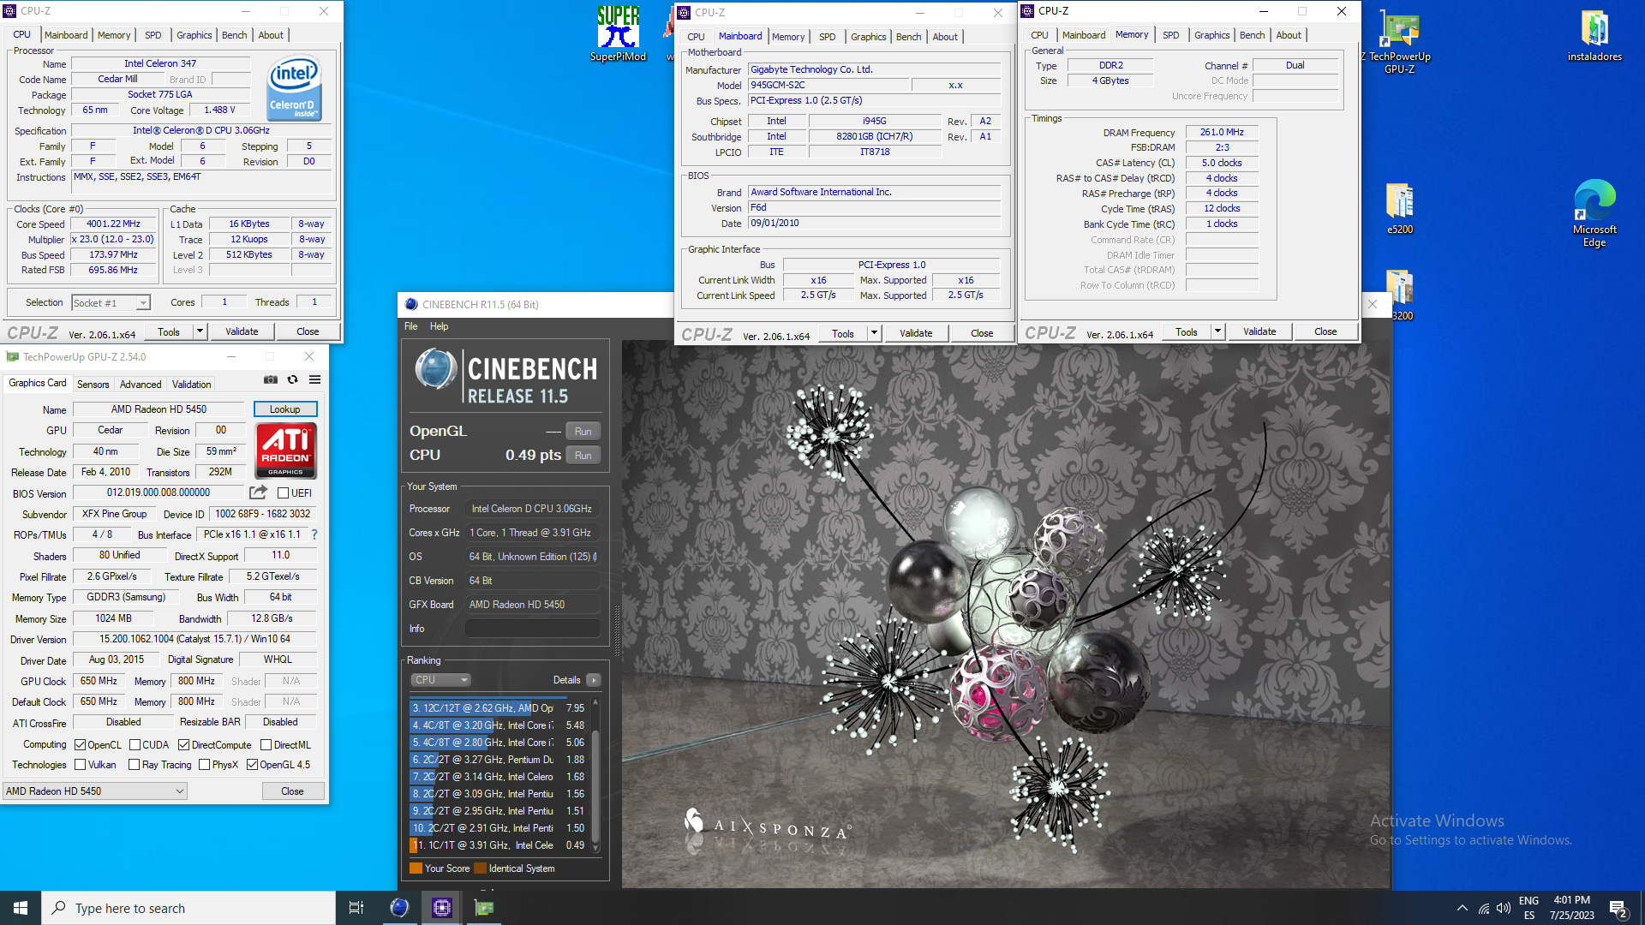Launch the Microsoft Edge desktop shortcut
1645x925 pixels.
(1594, 214)
